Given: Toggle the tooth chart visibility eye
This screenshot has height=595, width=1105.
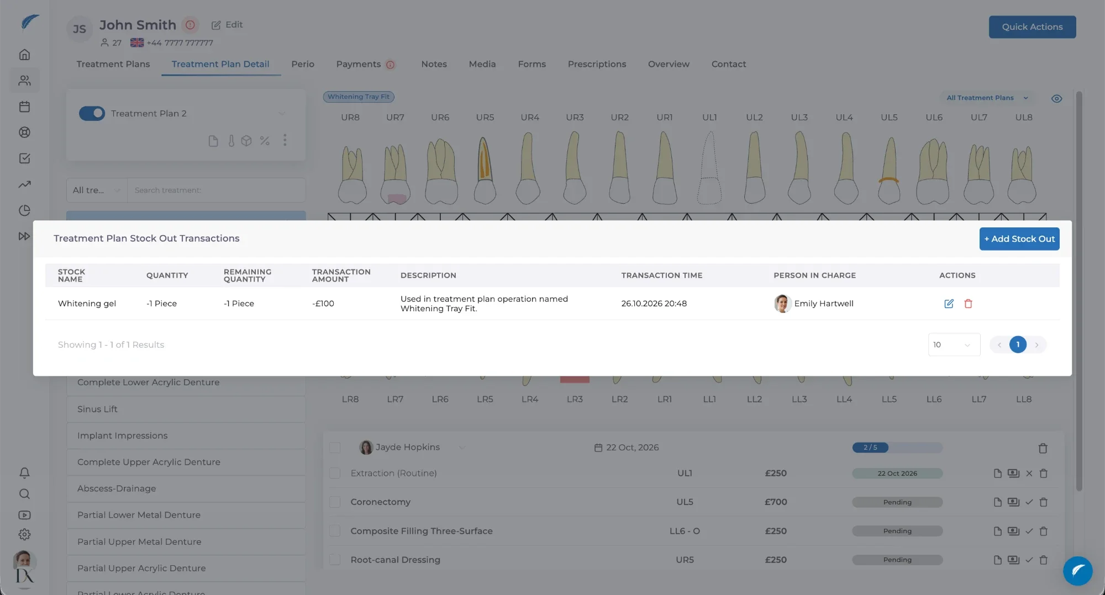Looking at the screenshot, I should click(1056, 98).
